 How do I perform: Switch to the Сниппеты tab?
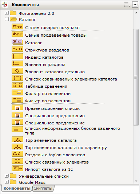click(43, 188)
